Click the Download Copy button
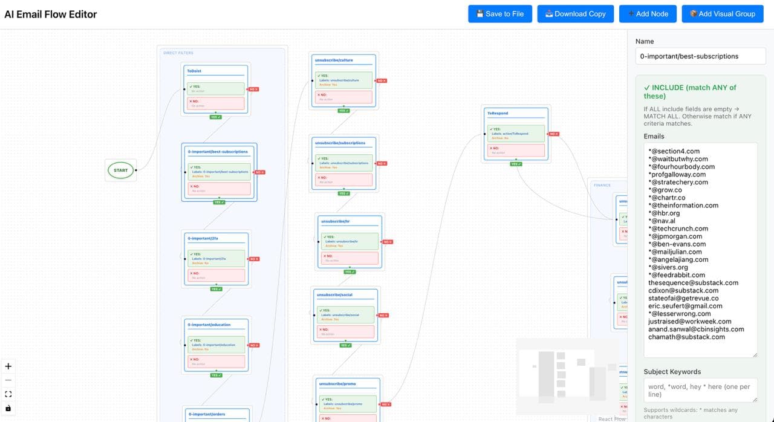774x422 pixels. click(x=576, y=14)
